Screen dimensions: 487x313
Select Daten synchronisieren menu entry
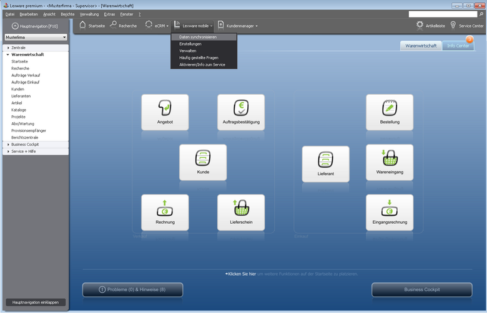pos(204,37)
